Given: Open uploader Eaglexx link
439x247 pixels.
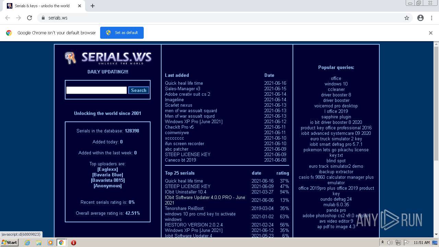Looking at the screenshot, I should pyautogui.click(x=108, y=169).
